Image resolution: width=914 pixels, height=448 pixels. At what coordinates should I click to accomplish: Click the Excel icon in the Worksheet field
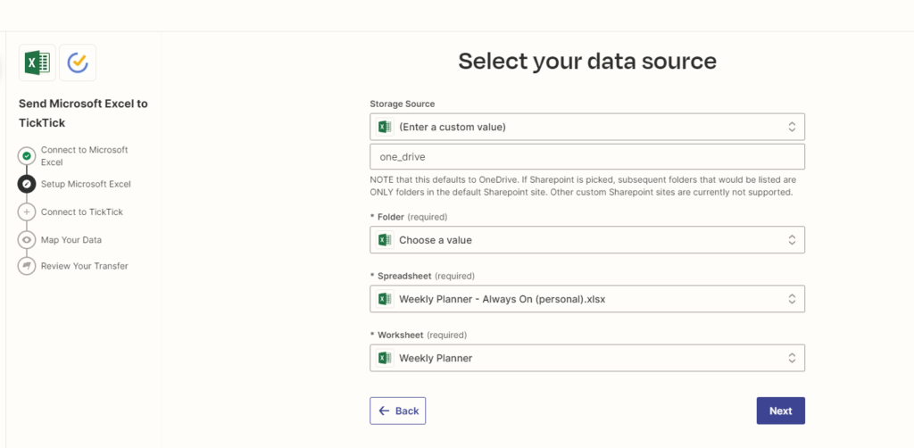tap(384, 358)
